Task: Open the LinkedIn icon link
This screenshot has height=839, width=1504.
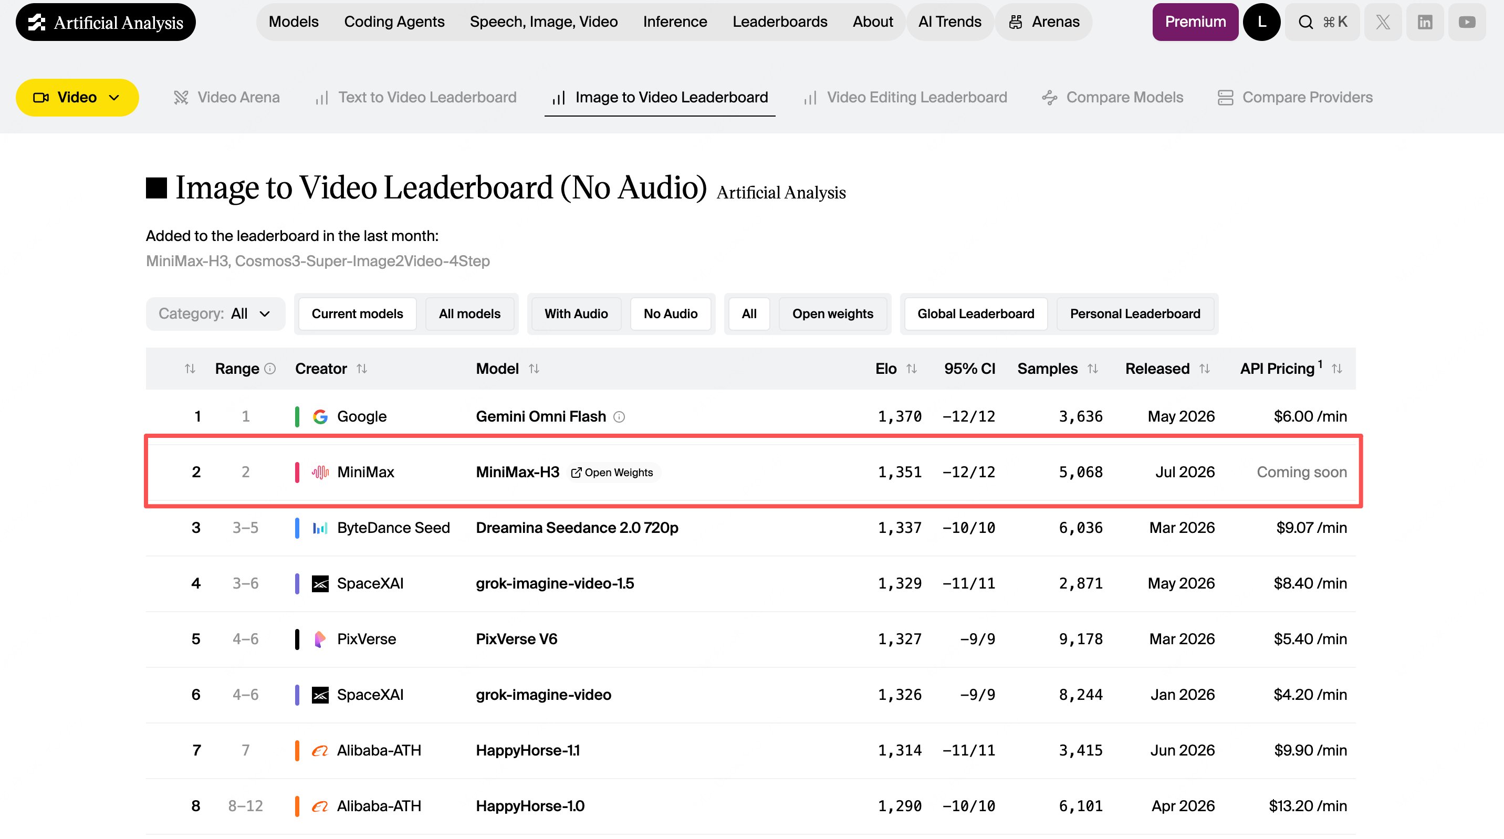Action: pyautogui.click(x=1425, y=22)
